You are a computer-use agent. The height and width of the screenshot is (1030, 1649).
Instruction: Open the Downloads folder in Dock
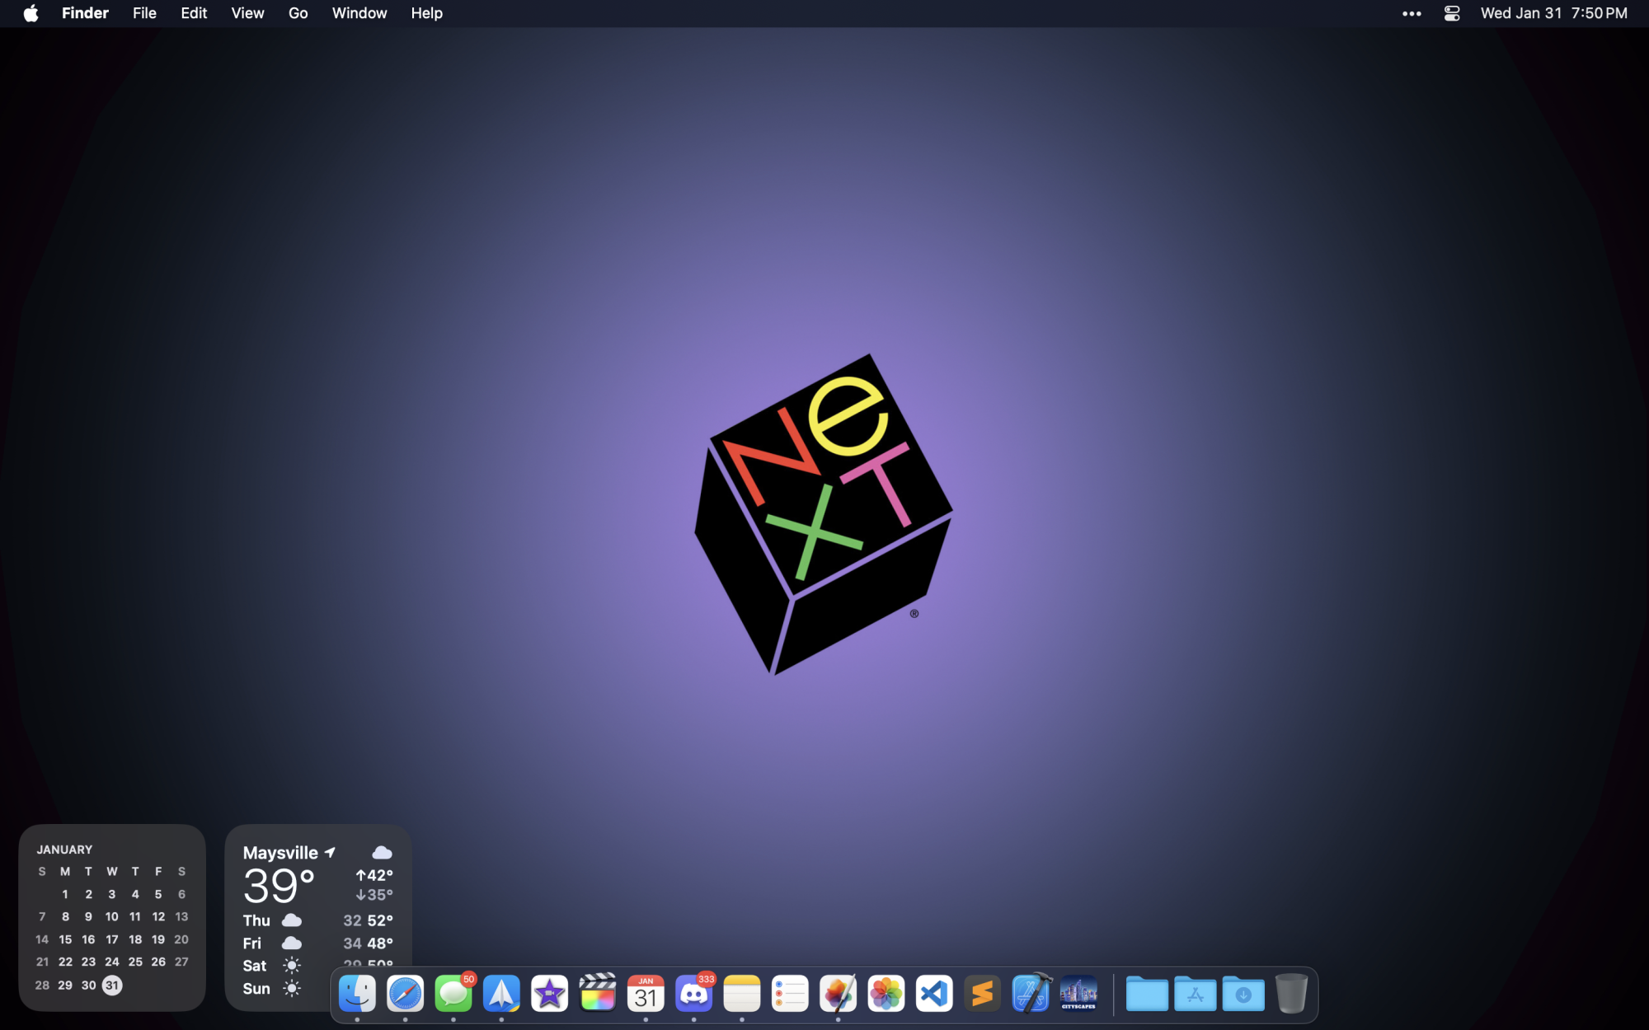point(1243,994)
